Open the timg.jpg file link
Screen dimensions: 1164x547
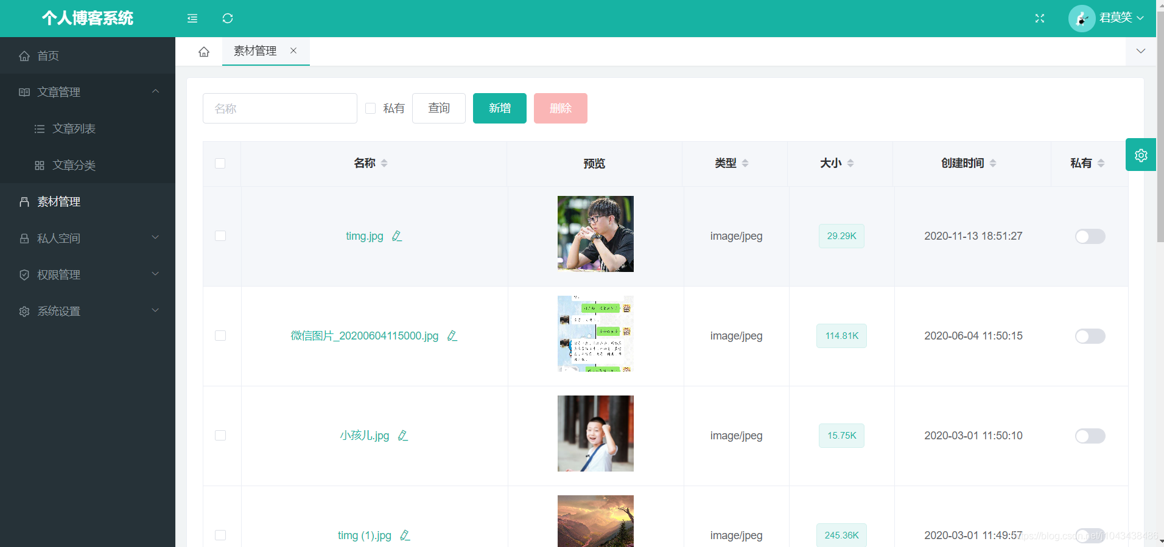click(365, 236)
